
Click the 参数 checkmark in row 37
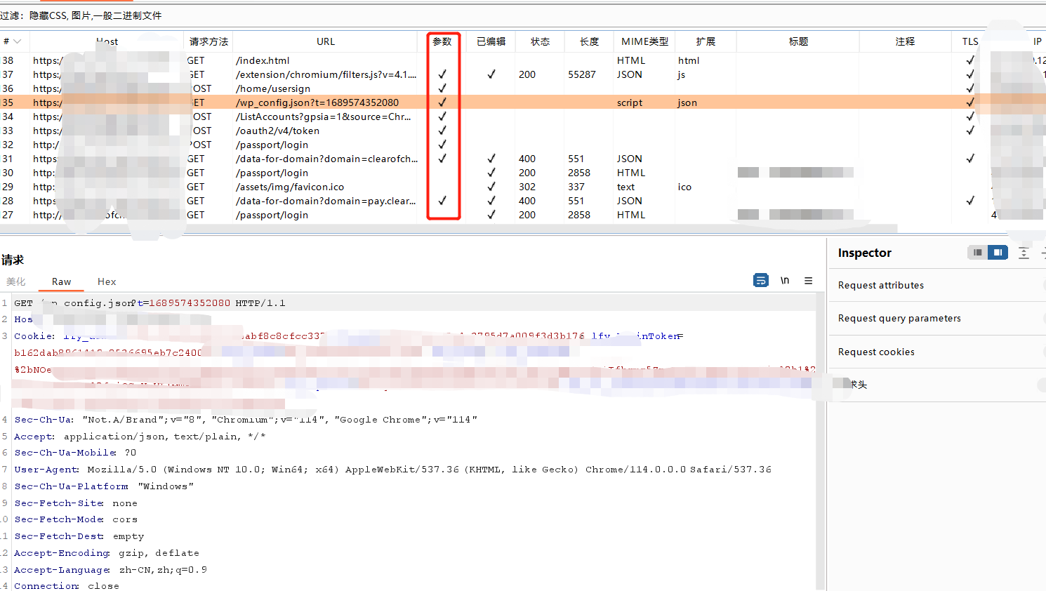click(x=442, y=74)
